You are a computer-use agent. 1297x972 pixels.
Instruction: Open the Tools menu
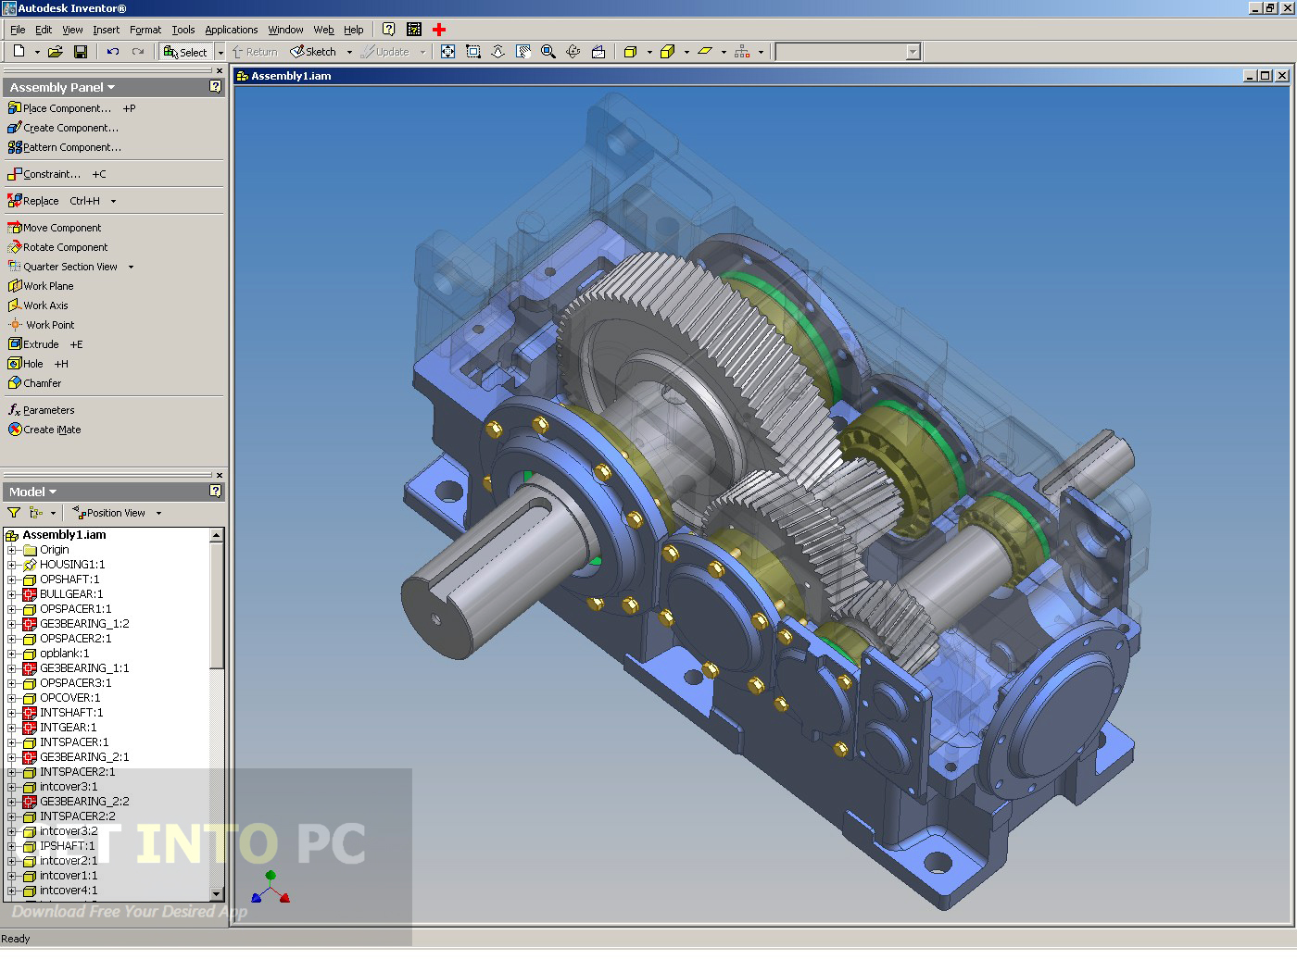[183, 30]
